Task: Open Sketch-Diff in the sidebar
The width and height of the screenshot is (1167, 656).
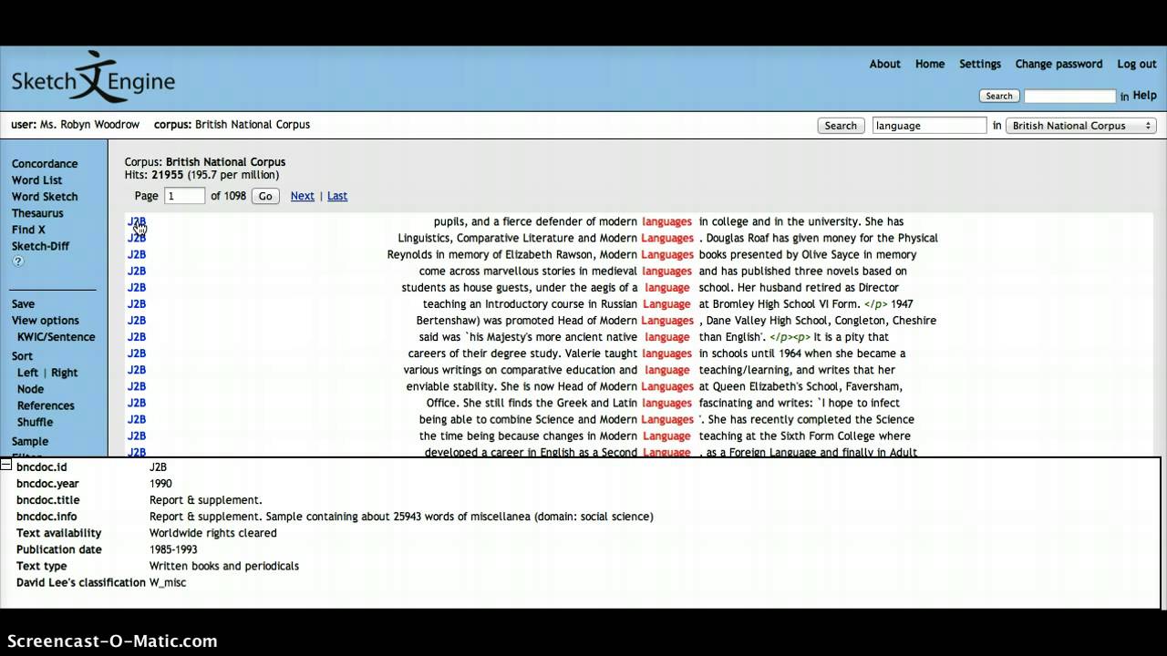Action: [40, 246]
